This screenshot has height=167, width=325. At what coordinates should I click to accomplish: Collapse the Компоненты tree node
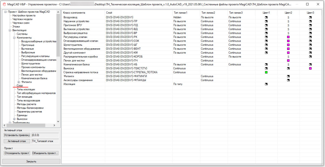click(14, 38)
